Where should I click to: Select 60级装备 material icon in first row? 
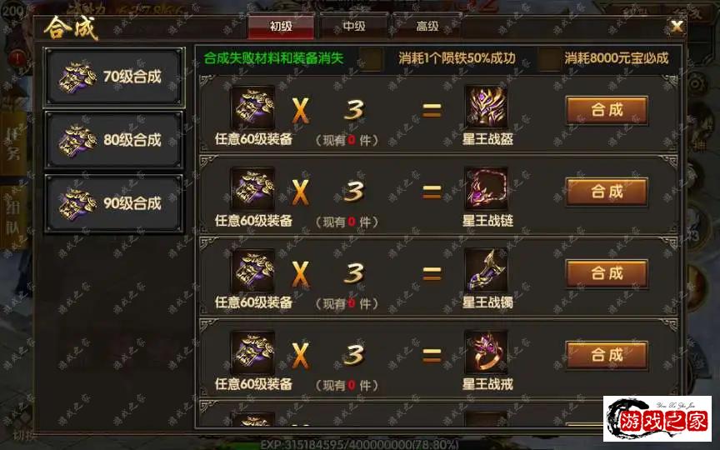tap(253, 108)
